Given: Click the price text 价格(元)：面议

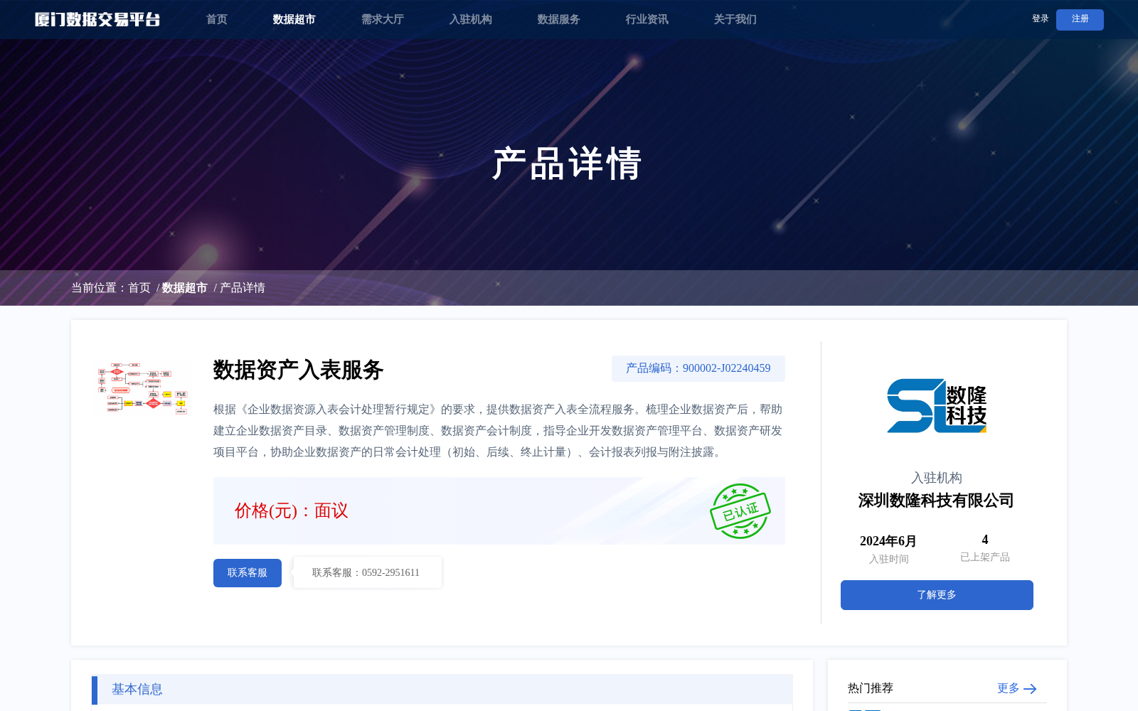Looking at the screenshot, I should click(292, 510).
